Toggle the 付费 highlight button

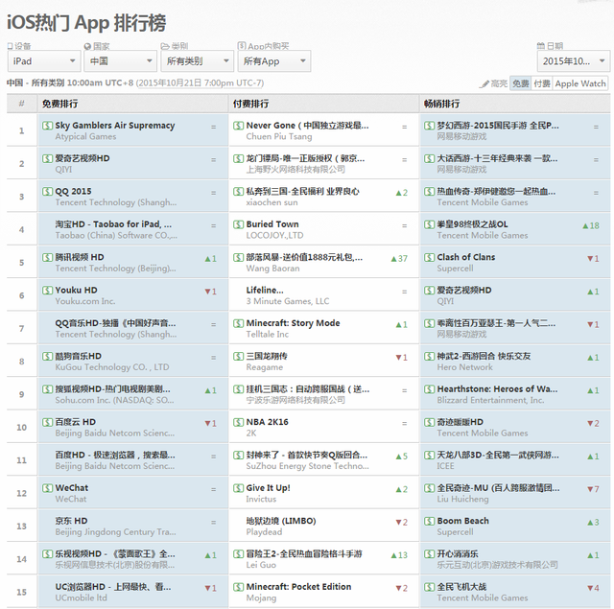click(x=542, y=83)
